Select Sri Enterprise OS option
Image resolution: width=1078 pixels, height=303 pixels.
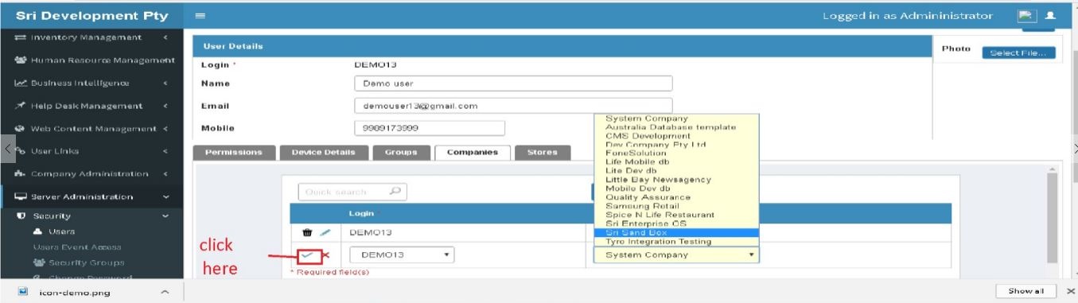tap(676, 223)
